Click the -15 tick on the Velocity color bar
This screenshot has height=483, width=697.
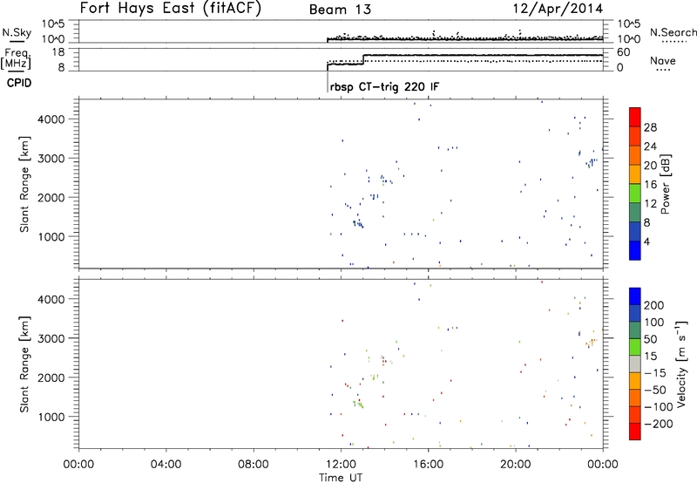pyautogui.click(x=655, y=373)
